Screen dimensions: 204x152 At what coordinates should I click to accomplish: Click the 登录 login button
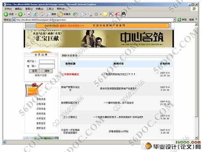point(34,71)
